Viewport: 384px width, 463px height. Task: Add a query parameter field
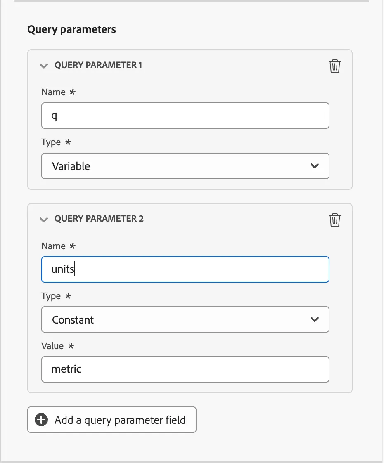coord(111,420)
